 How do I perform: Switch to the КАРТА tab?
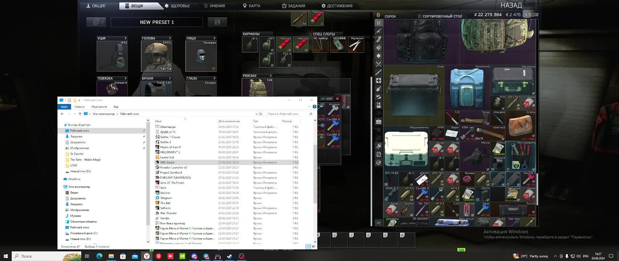coord(251,6)
